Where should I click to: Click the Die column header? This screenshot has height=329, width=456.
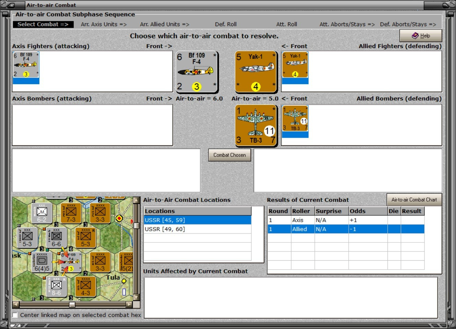394,211
